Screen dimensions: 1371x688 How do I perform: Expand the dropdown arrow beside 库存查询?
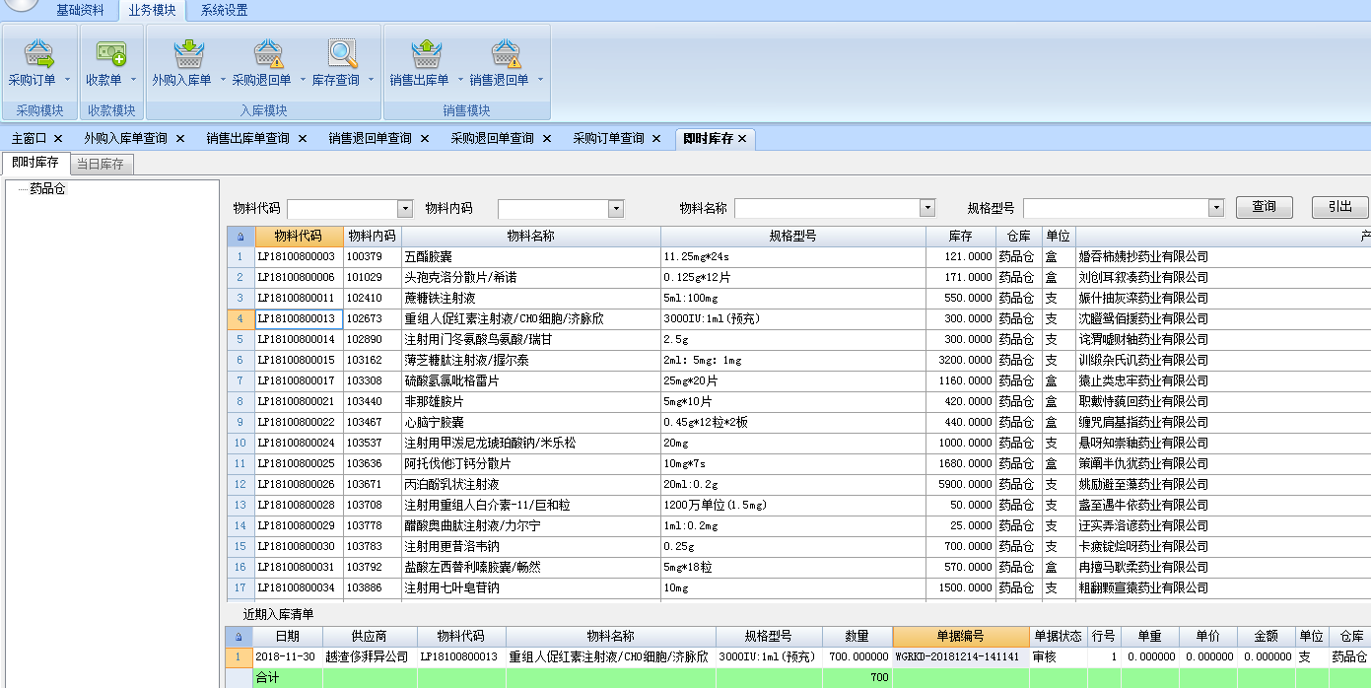click(x=371, y=80)
